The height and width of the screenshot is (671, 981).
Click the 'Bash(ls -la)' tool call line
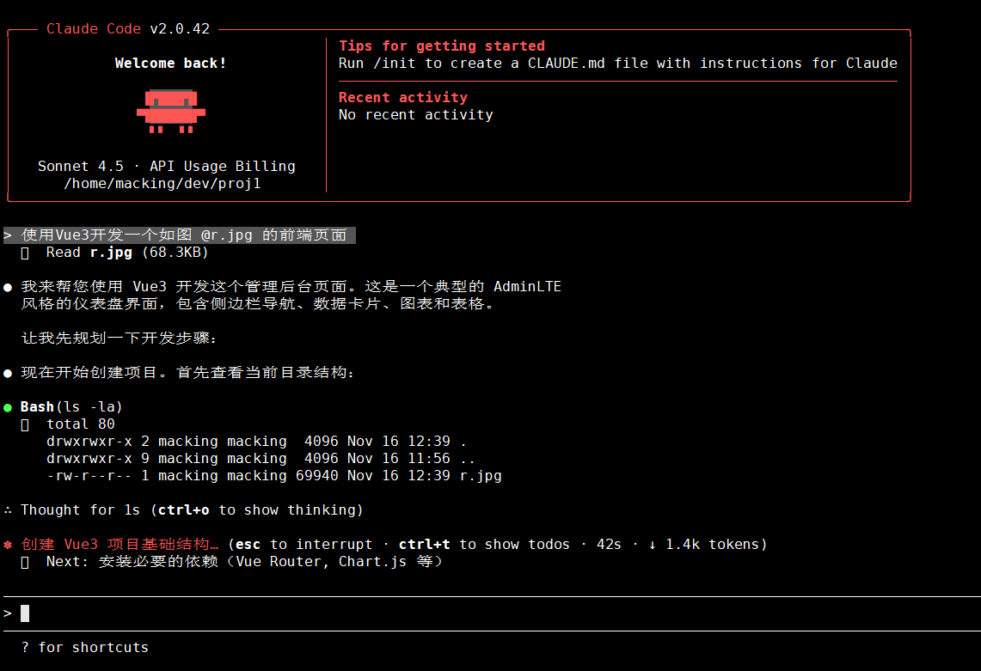point(71,407)
